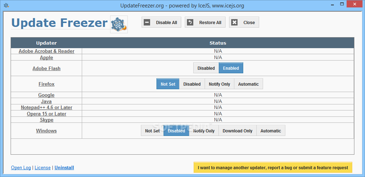The width and height of the screenshot is (365, 177).
Task: Click the Close button label
Action: point(249,23)
